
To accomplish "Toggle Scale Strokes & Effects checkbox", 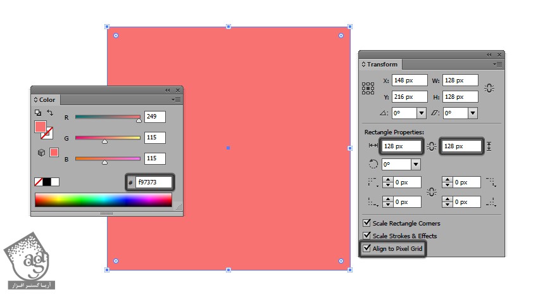I will [366, 236].
